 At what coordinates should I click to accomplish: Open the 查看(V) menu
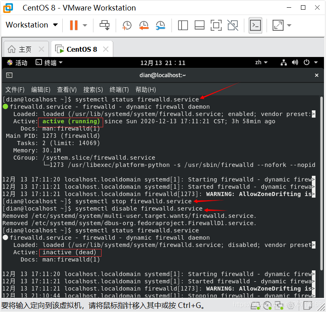[67, 90]
